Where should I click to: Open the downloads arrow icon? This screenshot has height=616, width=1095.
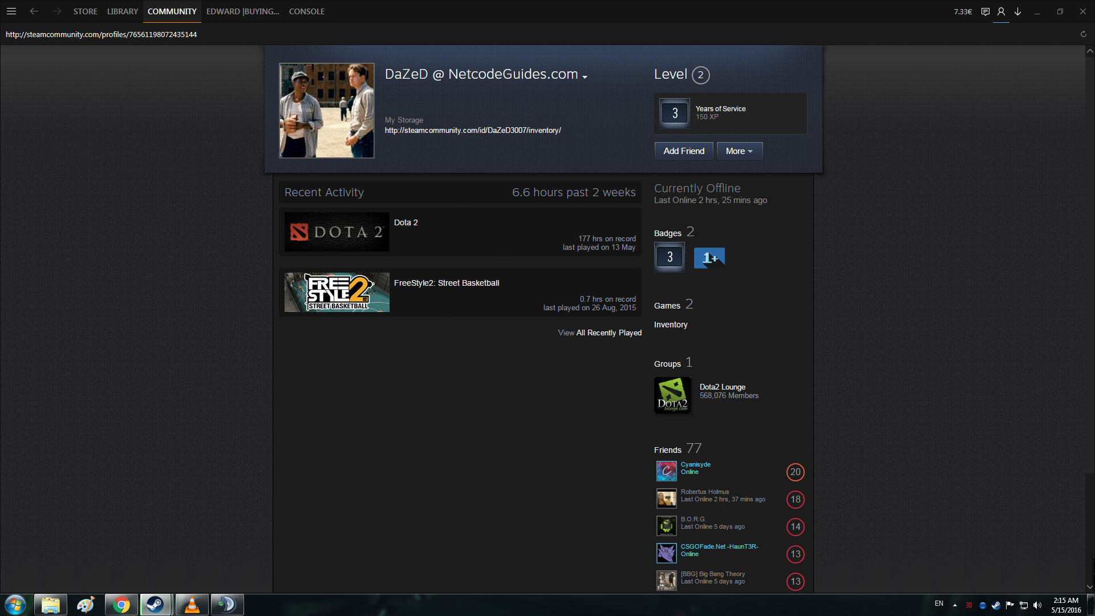point(1017,11)
